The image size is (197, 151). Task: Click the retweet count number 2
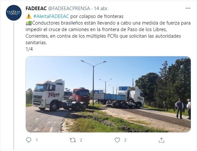81,140
